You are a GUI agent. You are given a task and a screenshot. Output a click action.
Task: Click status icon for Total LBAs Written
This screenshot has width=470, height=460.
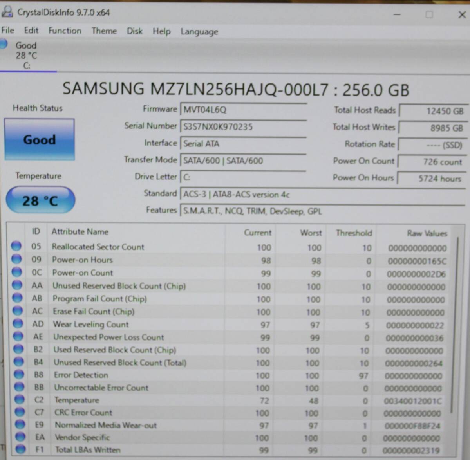(21, 449)
